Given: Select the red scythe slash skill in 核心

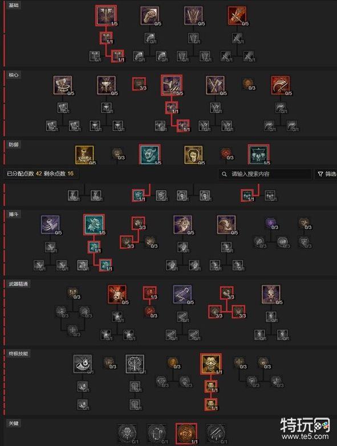Looking at the screenshot, I should (281, 85).
